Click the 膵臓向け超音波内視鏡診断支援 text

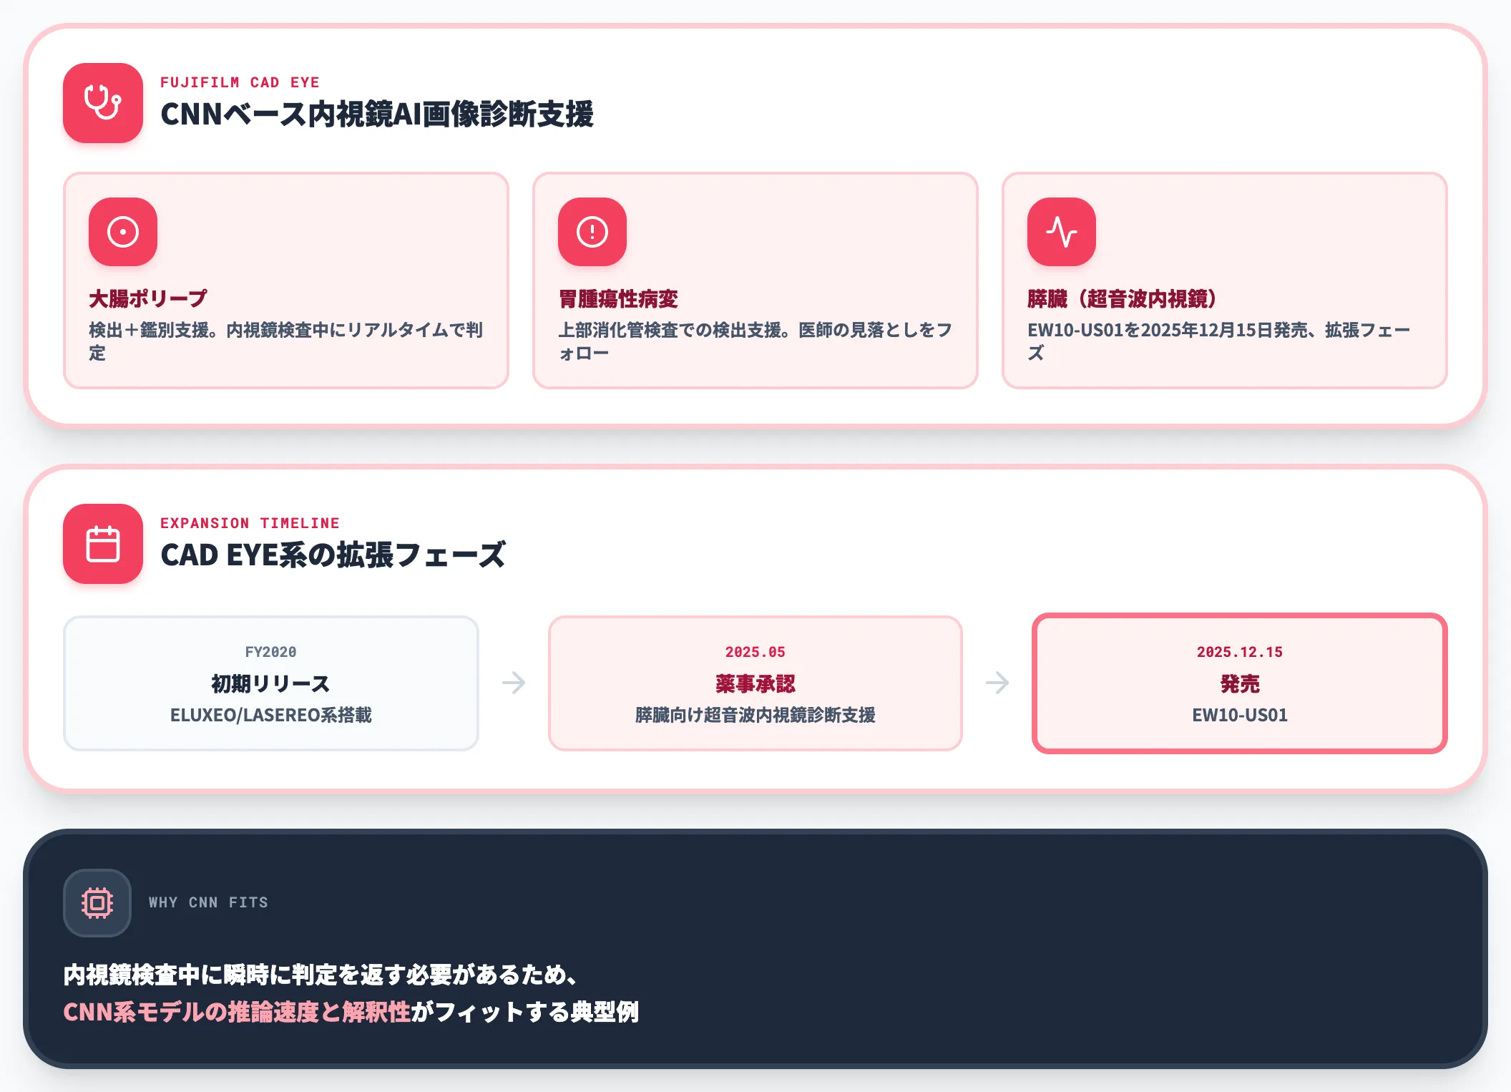click(x=755, y=715)
